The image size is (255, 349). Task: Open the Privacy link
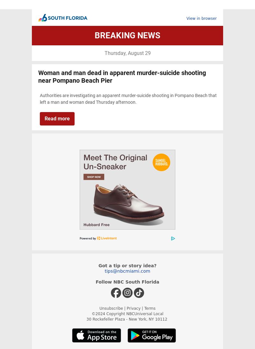tap(134, 308)
